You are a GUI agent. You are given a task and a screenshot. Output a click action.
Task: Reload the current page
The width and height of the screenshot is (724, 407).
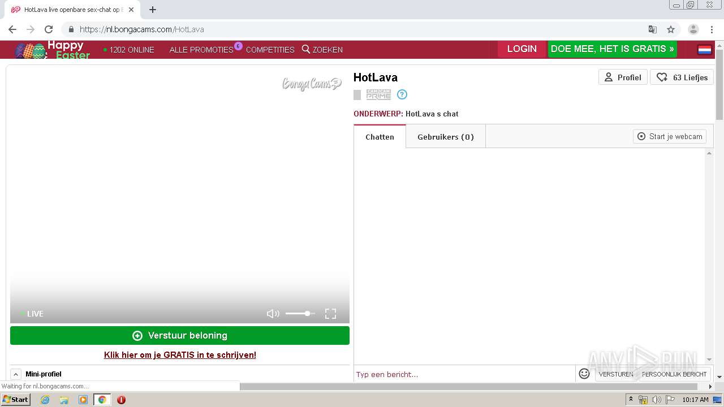coord(49,29)
